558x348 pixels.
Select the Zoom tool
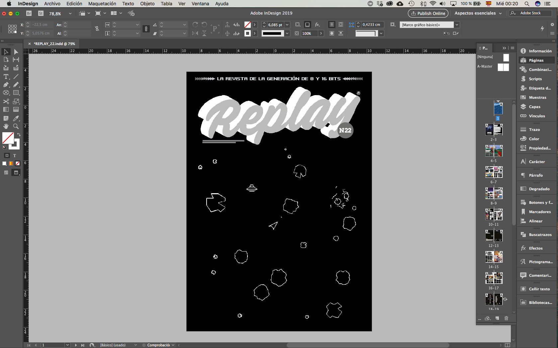(16, 126)
